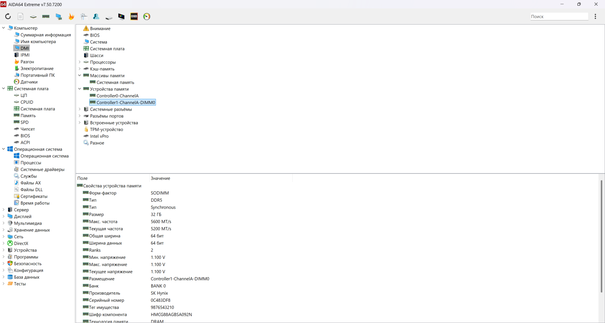Click the memory module toolbar icon
This screenshot has height=323, width=605.
click(x=46, y=16)
